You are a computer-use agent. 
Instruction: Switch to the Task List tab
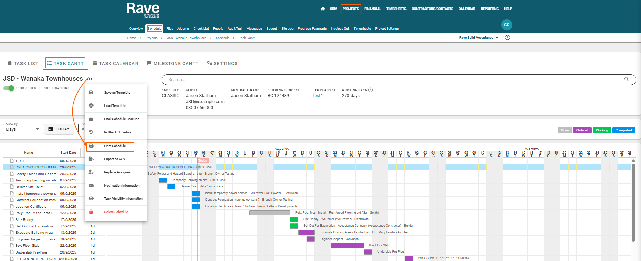pyautogui.click(x=23, y=63)
